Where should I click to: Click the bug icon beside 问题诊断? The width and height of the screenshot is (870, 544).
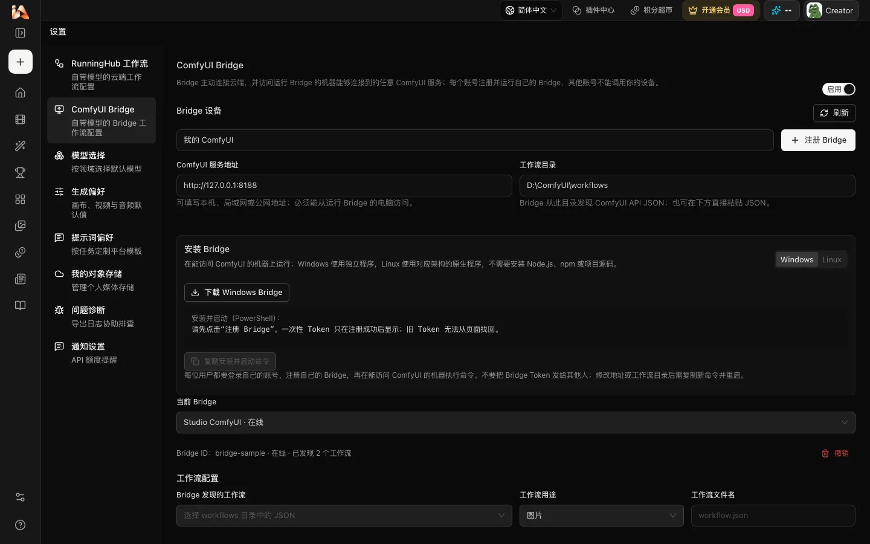(x=59, y=310)
